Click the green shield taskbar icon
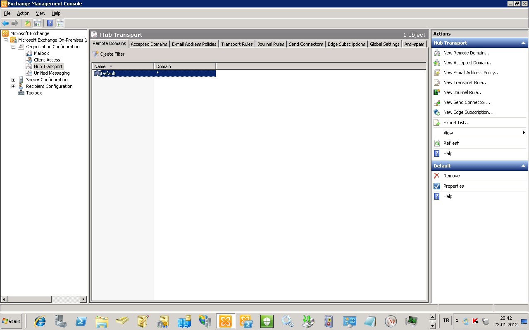Screen dimensions: 529x330 click(267, 321)
